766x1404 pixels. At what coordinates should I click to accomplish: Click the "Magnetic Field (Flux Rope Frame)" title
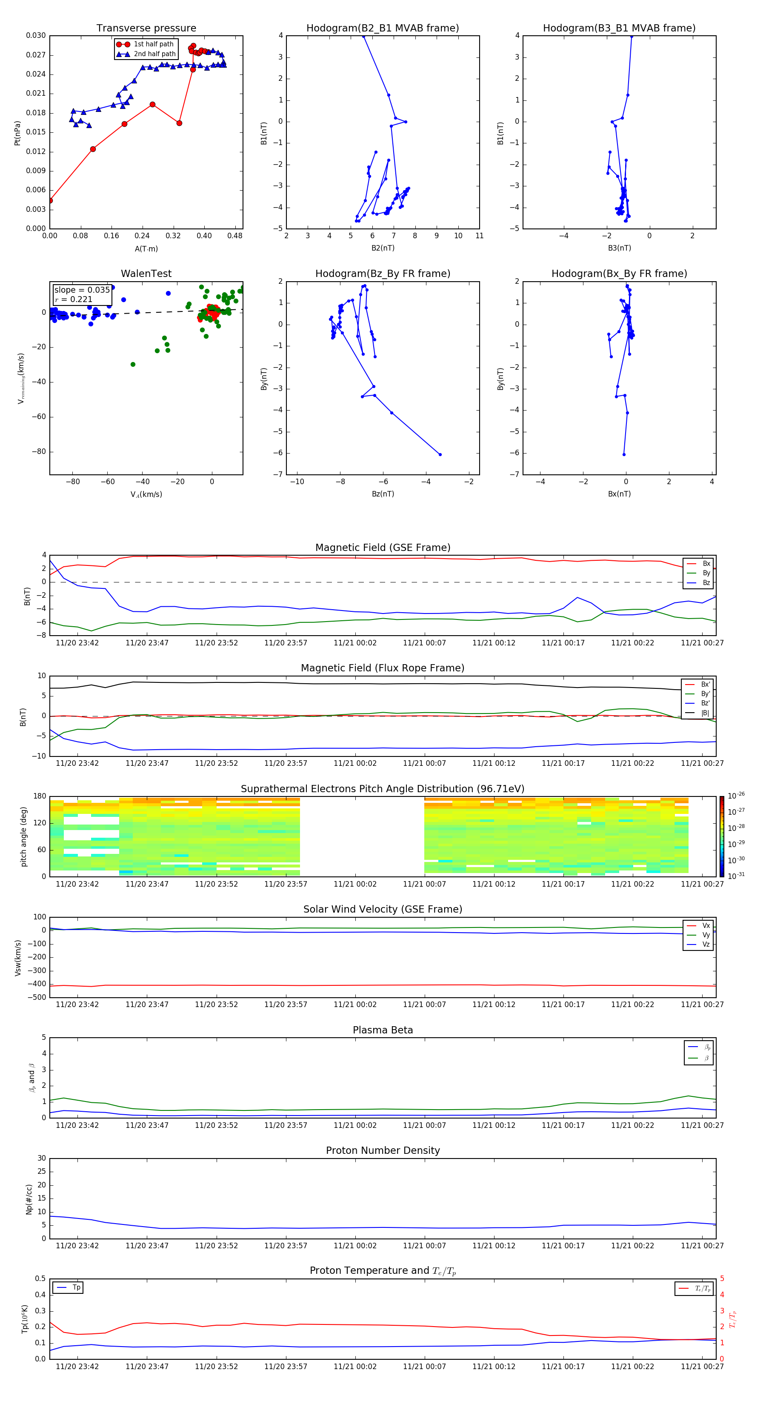point(383,668)
